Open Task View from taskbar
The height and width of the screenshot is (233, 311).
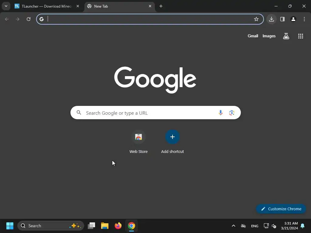[x=91, y=226]
